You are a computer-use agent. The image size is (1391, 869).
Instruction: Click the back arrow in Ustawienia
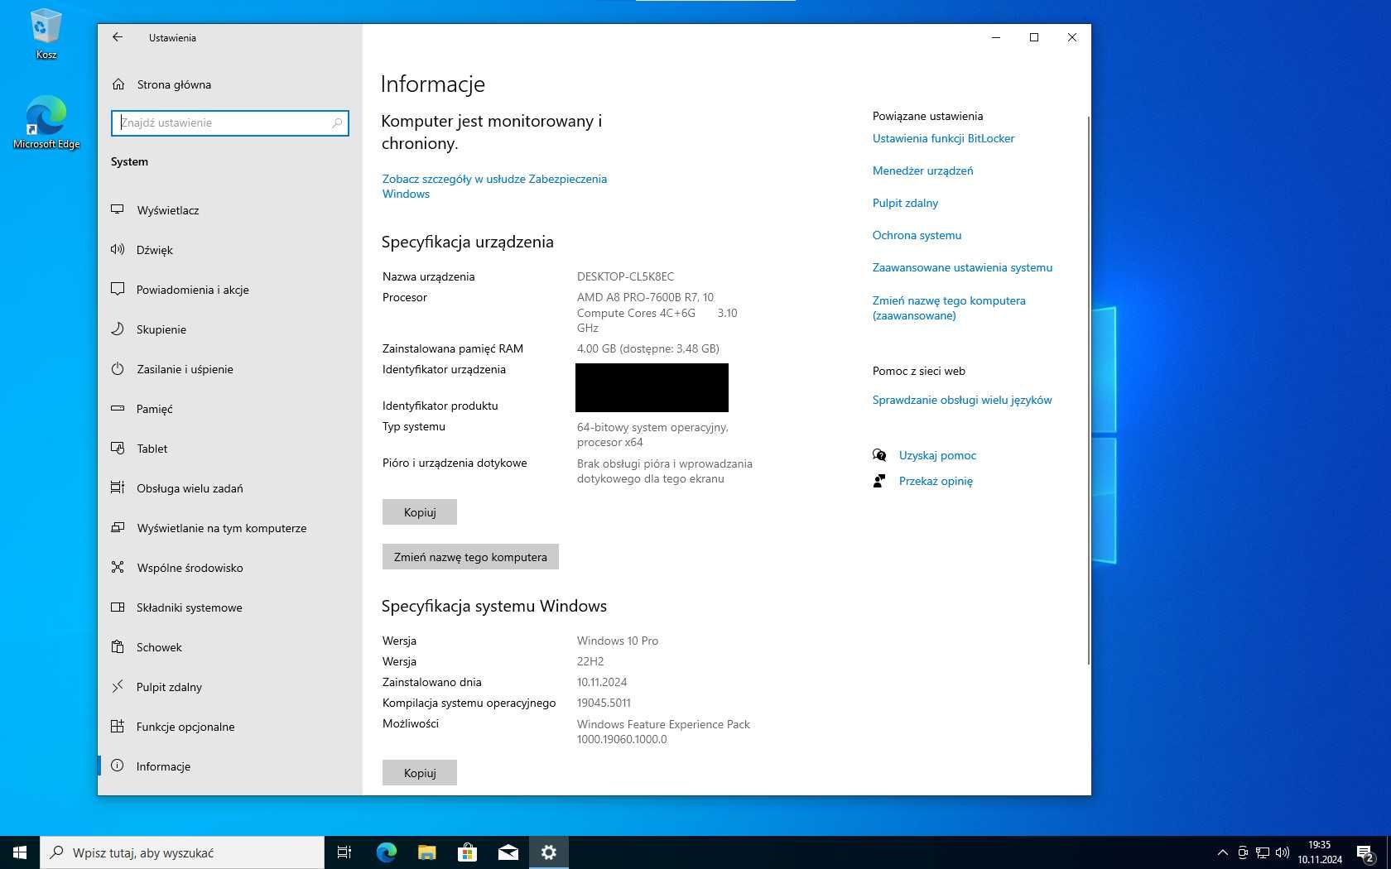(118, 37)
